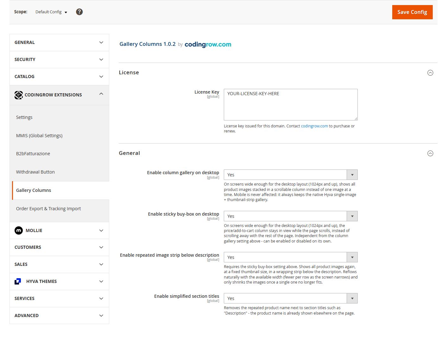This screenshot has height=337, width=447.
Task: Collapse the CODINGROW EXTENSIONS section
Action: 59,95
